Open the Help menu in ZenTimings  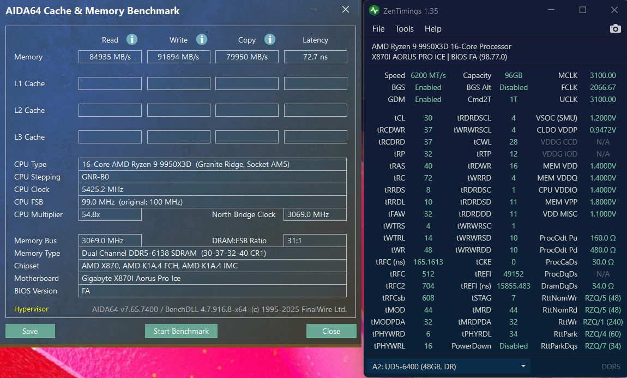coord(433,29)
